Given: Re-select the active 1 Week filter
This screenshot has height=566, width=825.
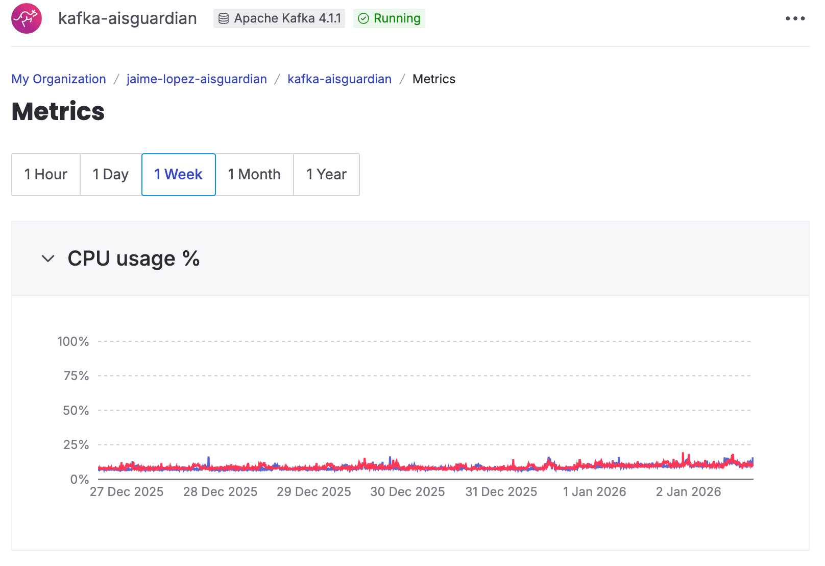Looking at the screenshot, I should tap(178, 174).
